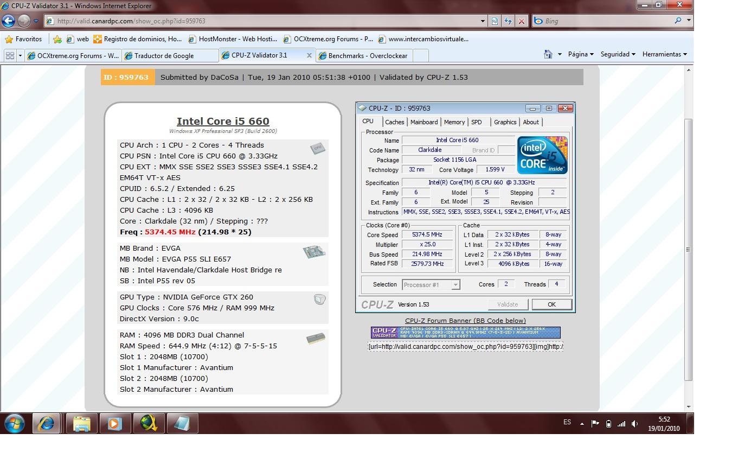Select the Graphics tab in CPU-Z
738x465 pixels.
pyautogui.click(x=505, y=122)
